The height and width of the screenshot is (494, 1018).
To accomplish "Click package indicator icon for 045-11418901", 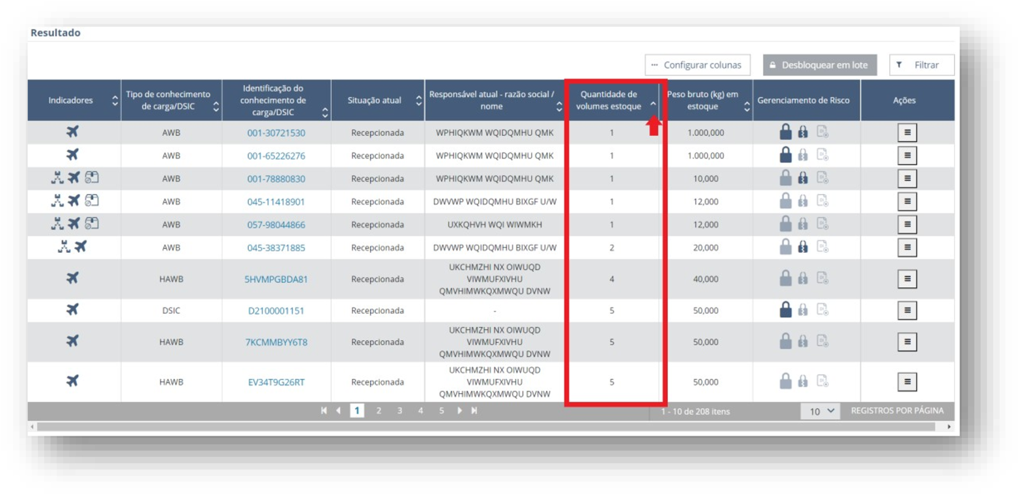I will click(92, 200).
